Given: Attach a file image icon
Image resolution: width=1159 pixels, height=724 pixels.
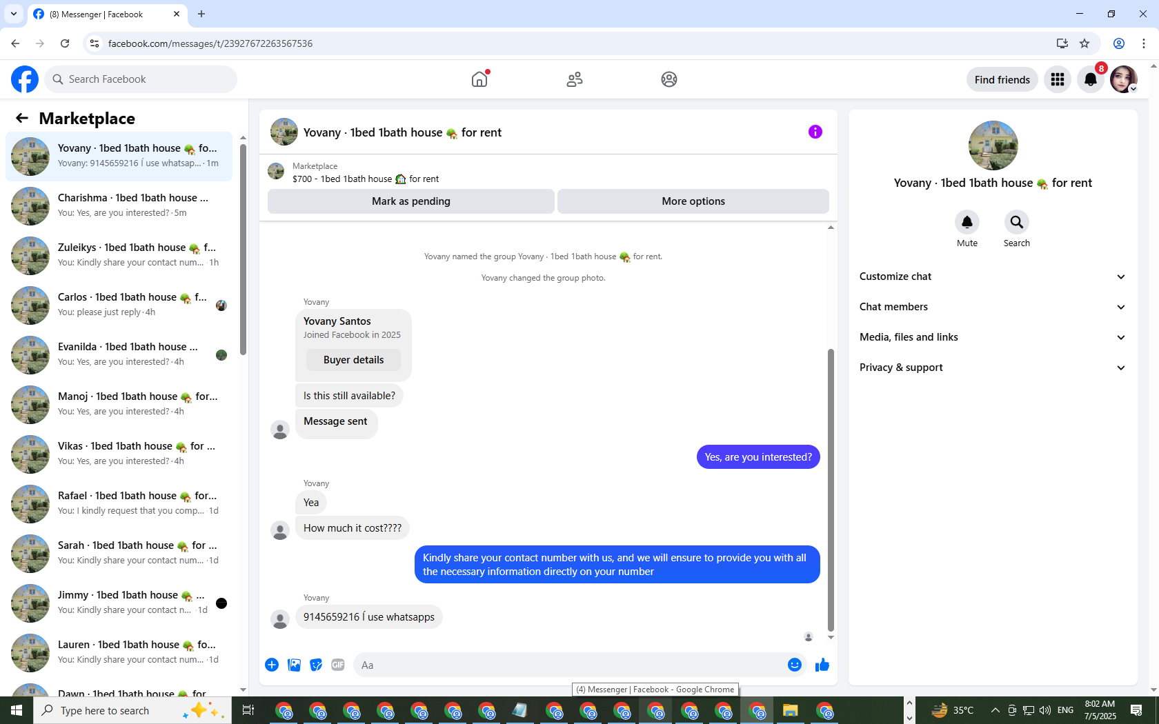Looking at the screenshot, I should coord(294,665).
